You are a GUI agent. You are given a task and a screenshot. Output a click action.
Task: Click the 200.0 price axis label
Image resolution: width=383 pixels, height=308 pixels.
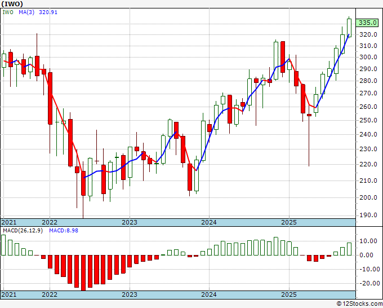tap(368, 197)
